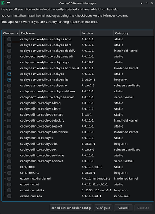Enable the cachyos/linux-cachyos-server checkbox
This screenshot has width=155, height=214.
[x=9, y=161]
